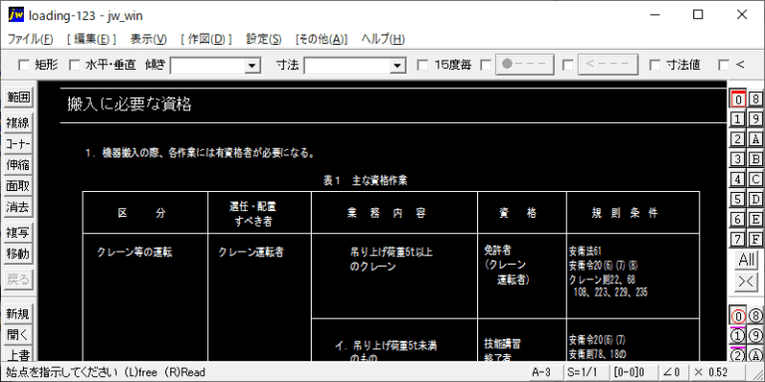Select layer F square button
This screenshot has height=382, width=765.
click(756, 239)
